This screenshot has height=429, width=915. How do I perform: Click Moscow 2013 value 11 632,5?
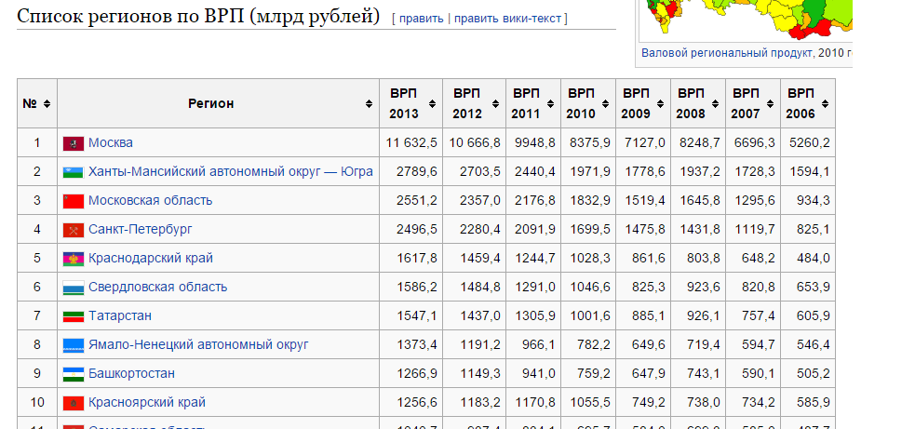pyautogui.click(x=411, y=143)
